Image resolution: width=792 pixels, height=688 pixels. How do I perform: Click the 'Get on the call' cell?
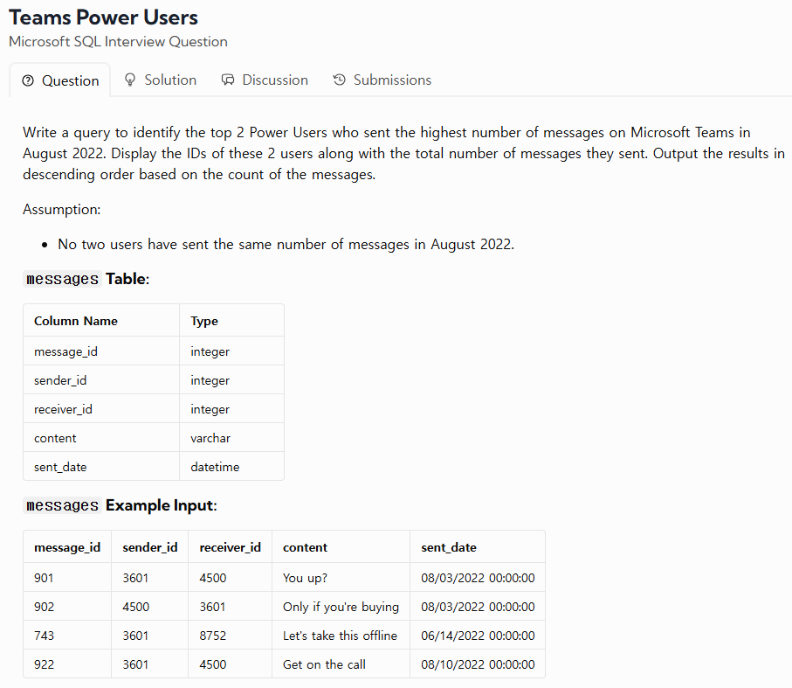341,664
